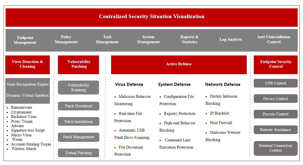This screenshot has height=165, width=303.
Task: Go to System Management
Action: coord(148,39)
